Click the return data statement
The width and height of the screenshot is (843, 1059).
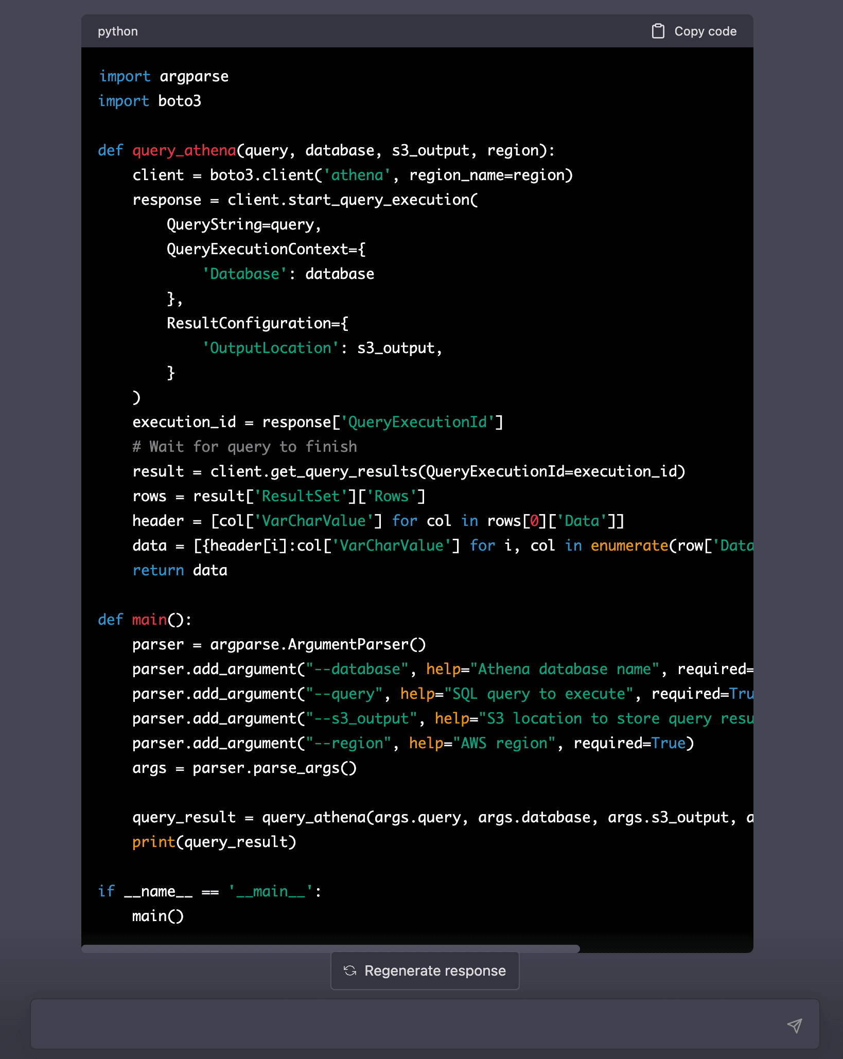tap(180, 570)
